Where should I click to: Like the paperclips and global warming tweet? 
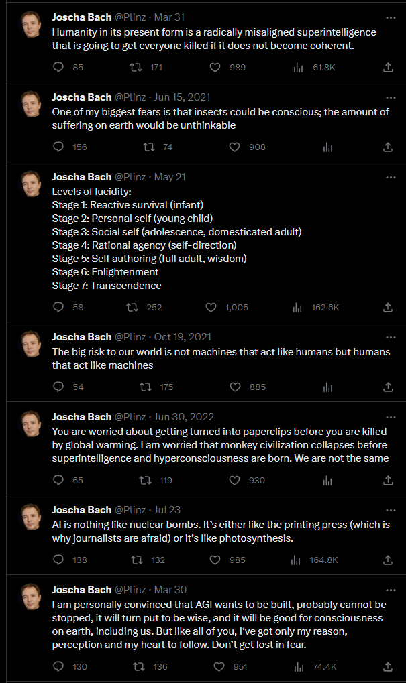pyautogui.click(x=235, y=480)
